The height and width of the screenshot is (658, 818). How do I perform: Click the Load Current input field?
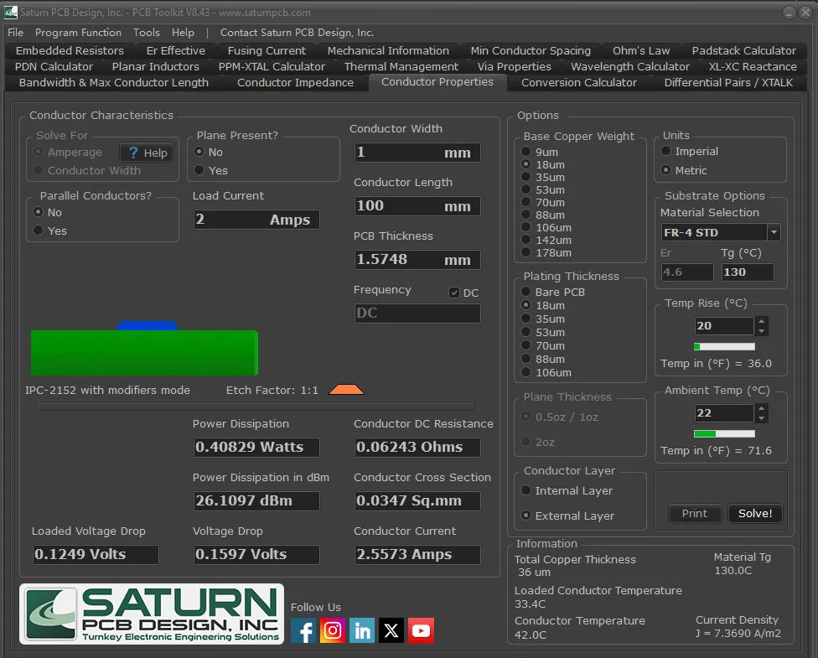[x=256, y=220]
